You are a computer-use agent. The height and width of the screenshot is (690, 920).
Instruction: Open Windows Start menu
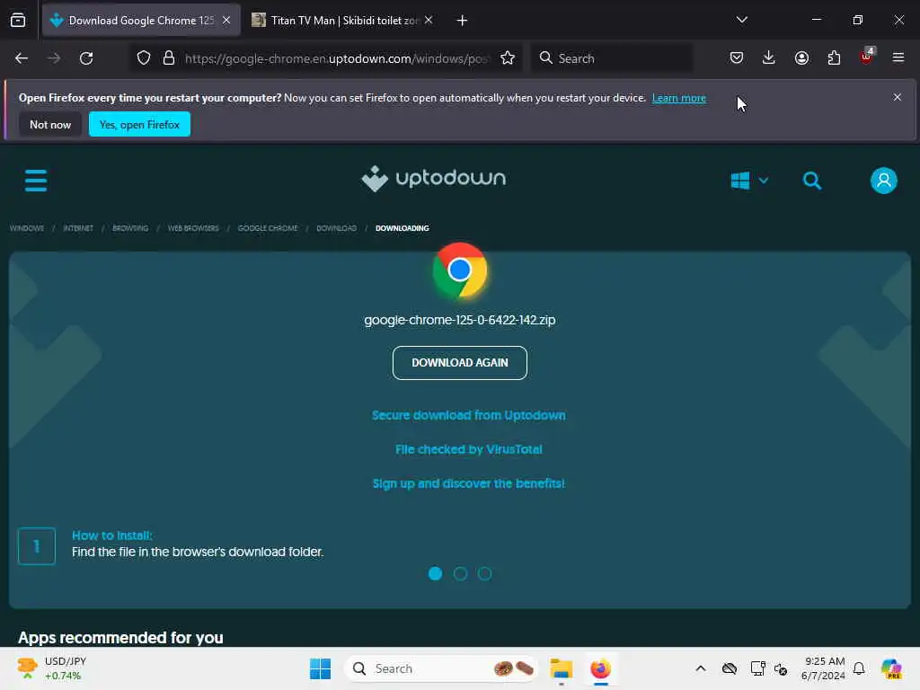321,668
